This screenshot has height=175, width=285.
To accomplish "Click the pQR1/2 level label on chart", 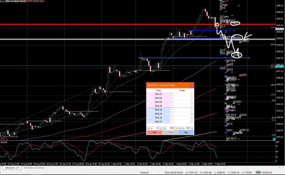I will [x=244, y=130].
